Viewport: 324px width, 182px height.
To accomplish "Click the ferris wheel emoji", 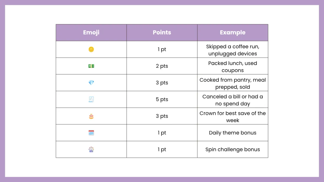I will tap(91, 149).
